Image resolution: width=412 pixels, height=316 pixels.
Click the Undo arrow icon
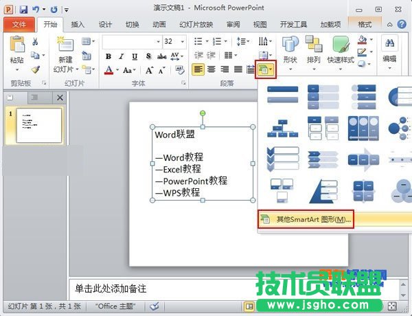tap(36, 10)
